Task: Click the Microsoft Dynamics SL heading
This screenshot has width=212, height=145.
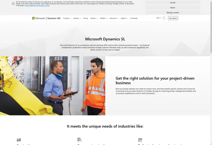Action: [105, 39]
